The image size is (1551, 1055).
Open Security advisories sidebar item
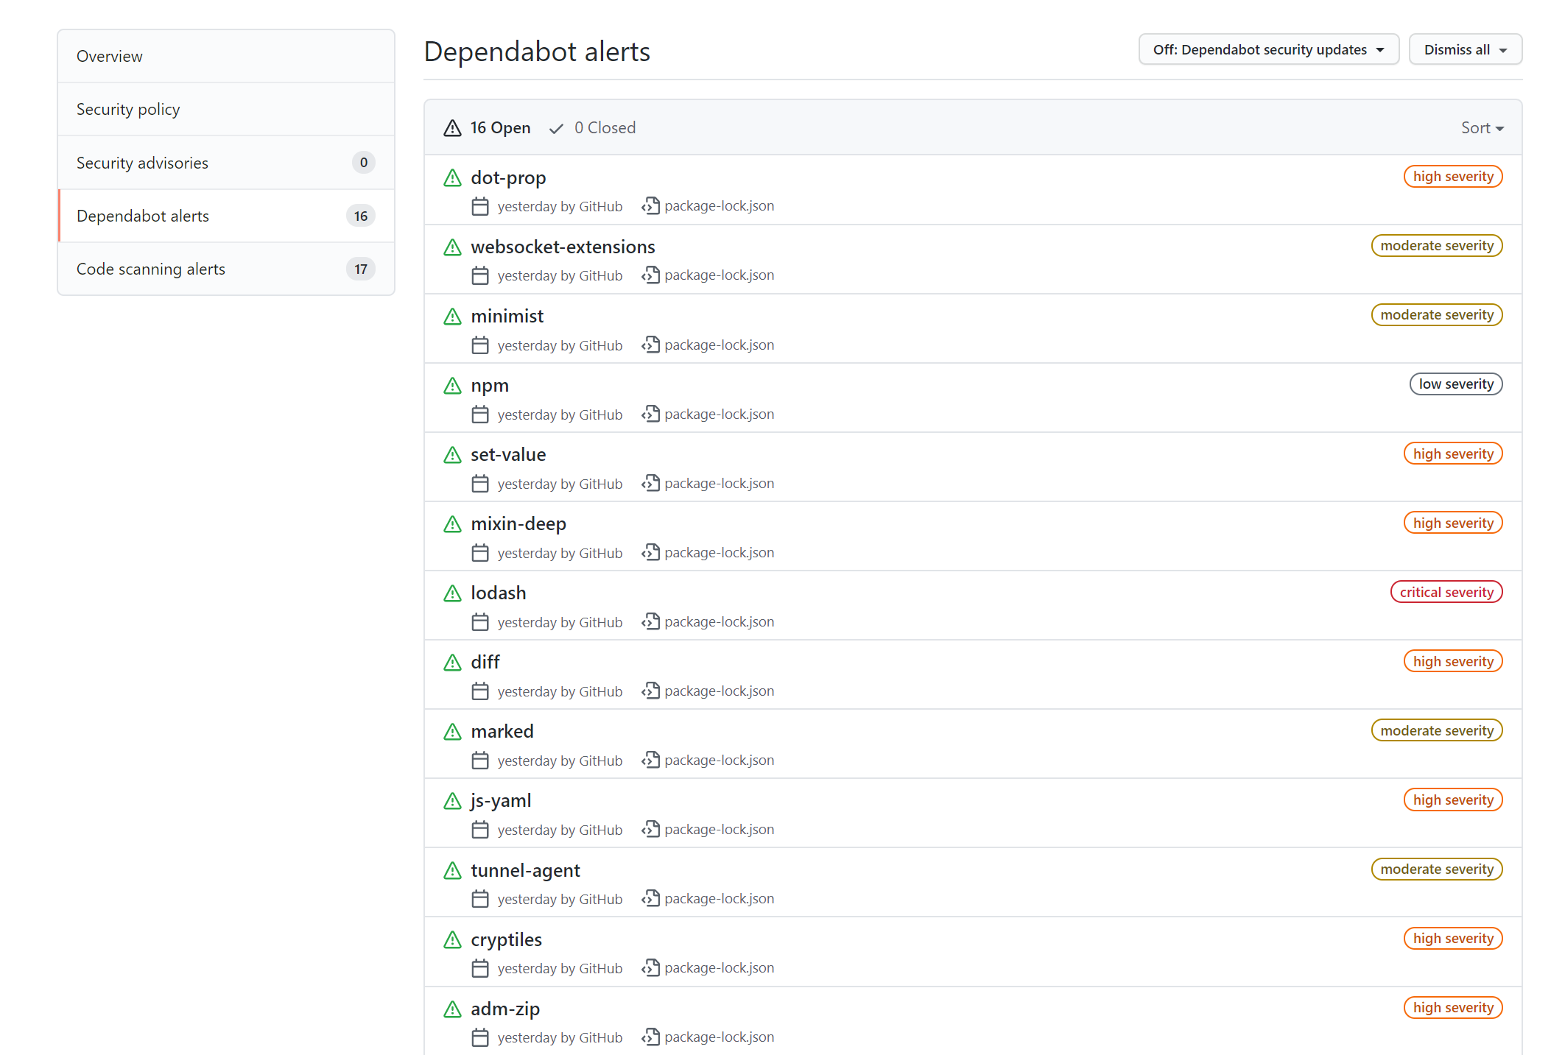point(226,163)
